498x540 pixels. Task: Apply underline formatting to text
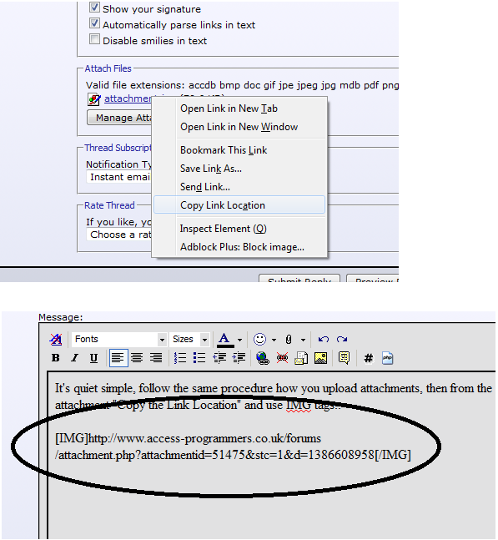(93, 358)
